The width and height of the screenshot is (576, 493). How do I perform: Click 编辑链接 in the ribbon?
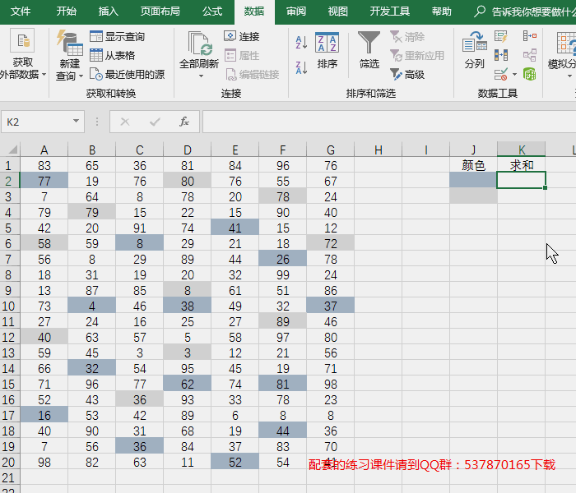click(252, 75)
